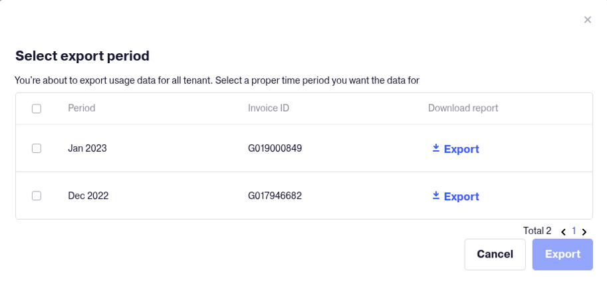Click the download arrow icon for Dec 2022
The height and width of the screenshot is (284, 607).
point(436,196)
